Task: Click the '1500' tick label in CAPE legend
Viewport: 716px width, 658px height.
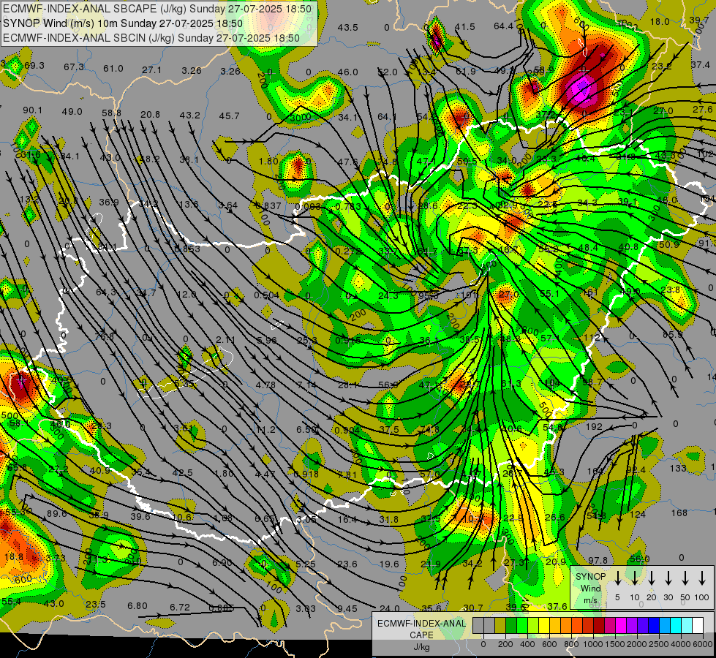Action: click(615, 644)
